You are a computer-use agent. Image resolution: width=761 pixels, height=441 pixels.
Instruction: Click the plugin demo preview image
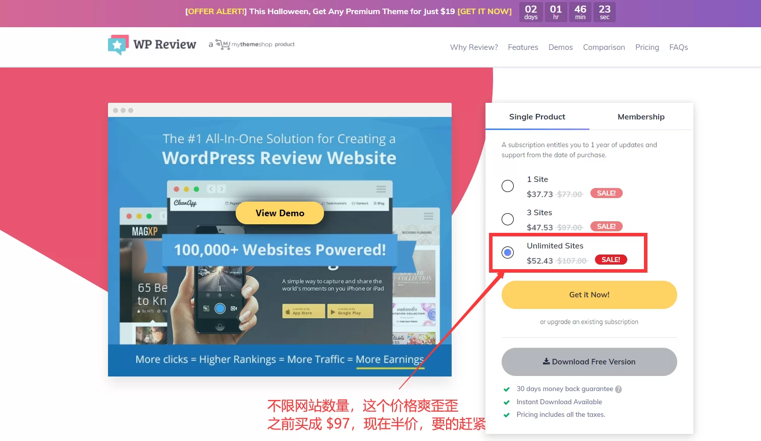click(280, 240)
